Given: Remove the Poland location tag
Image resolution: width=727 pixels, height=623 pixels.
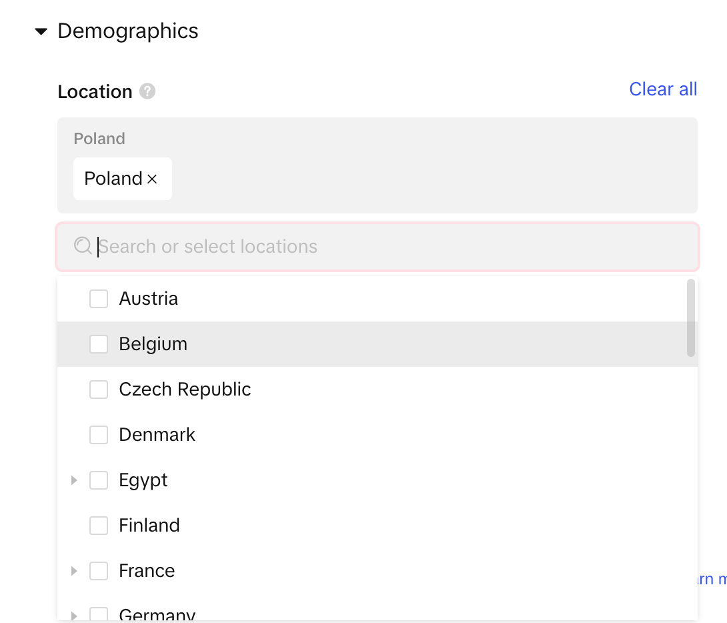Looking at the screenshot, I should (x=152, y=179).
